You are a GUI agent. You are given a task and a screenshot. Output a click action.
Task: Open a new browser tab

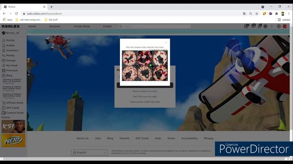click(51, 7)
